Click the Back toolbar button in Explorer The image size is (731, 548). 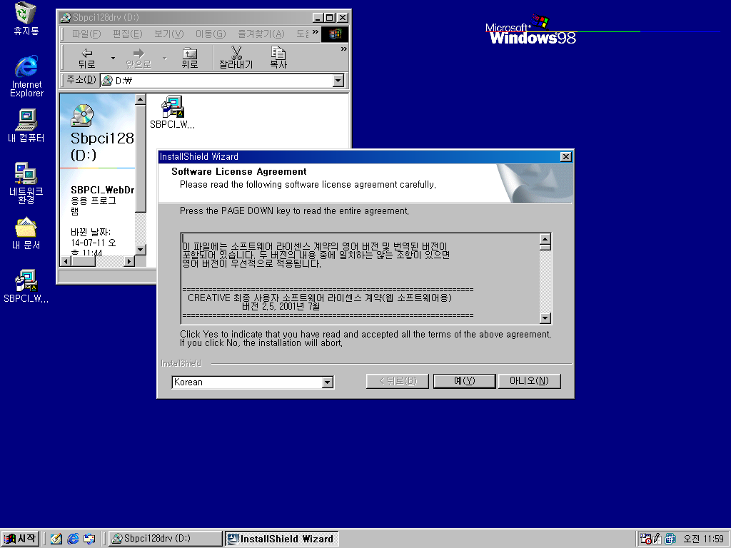click(86, 59)
